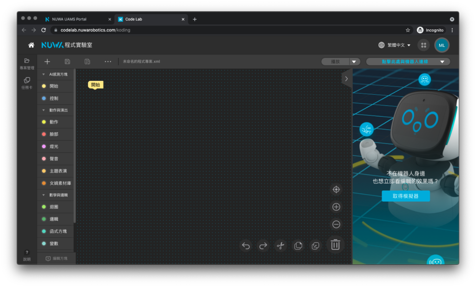Switch to the NUWA UAMS Portal tab
This screenshot has height=287, width=476.
tap(78, 19)
